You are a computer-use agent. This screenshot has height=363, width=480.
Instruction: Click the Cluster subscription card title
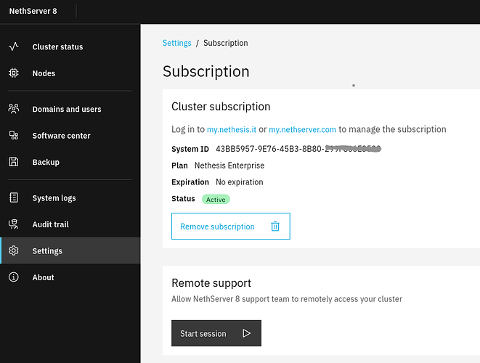click(x=221, y=107)
